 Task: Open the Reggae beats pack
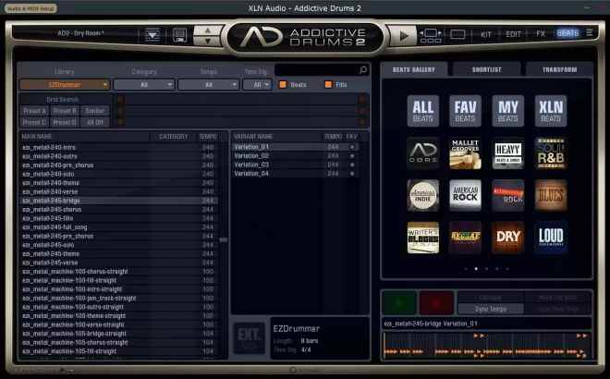(x=465, y=238)
